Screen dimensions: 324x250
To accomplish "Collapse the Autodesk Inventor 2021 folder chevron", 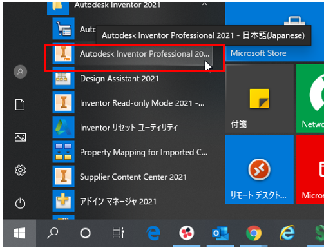I will point(205,5).
